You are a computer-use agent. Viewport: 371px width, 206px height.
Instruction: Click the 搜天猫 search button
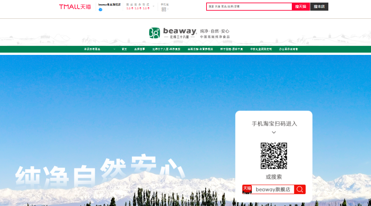[x=301, y=7]
